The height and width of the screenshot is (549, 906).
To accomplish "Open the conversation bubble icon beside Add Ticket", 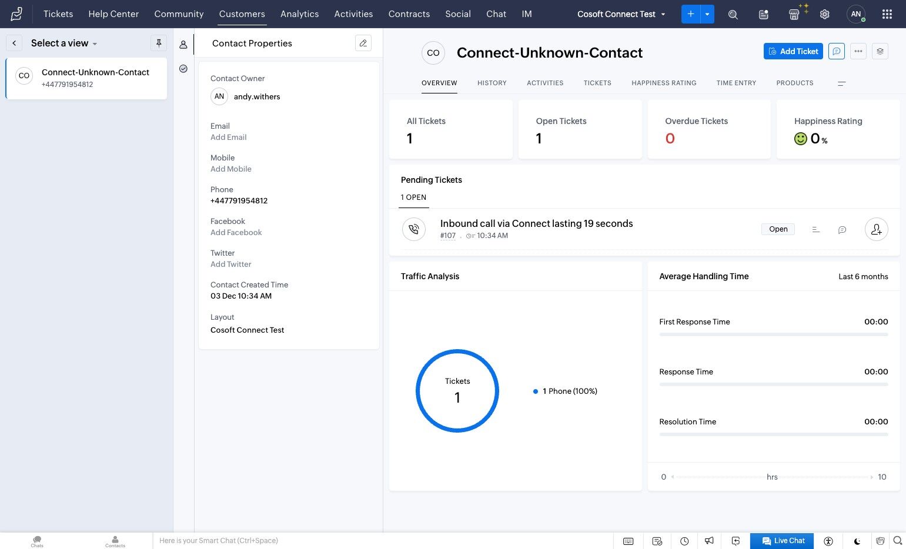I will (837, 51).
